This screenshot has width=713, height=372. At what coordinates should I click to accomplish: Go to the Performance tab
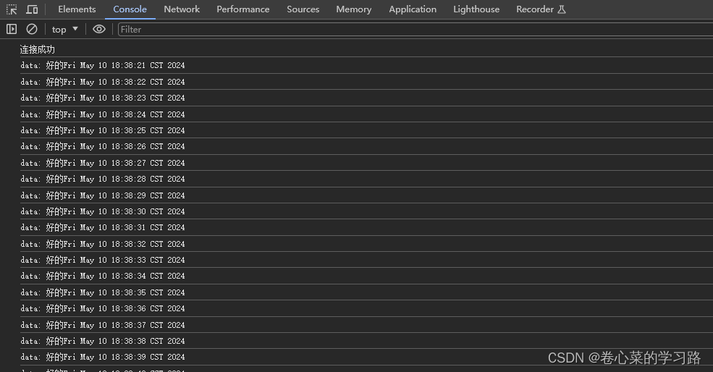pyautogui.click(x=242, y=9)
